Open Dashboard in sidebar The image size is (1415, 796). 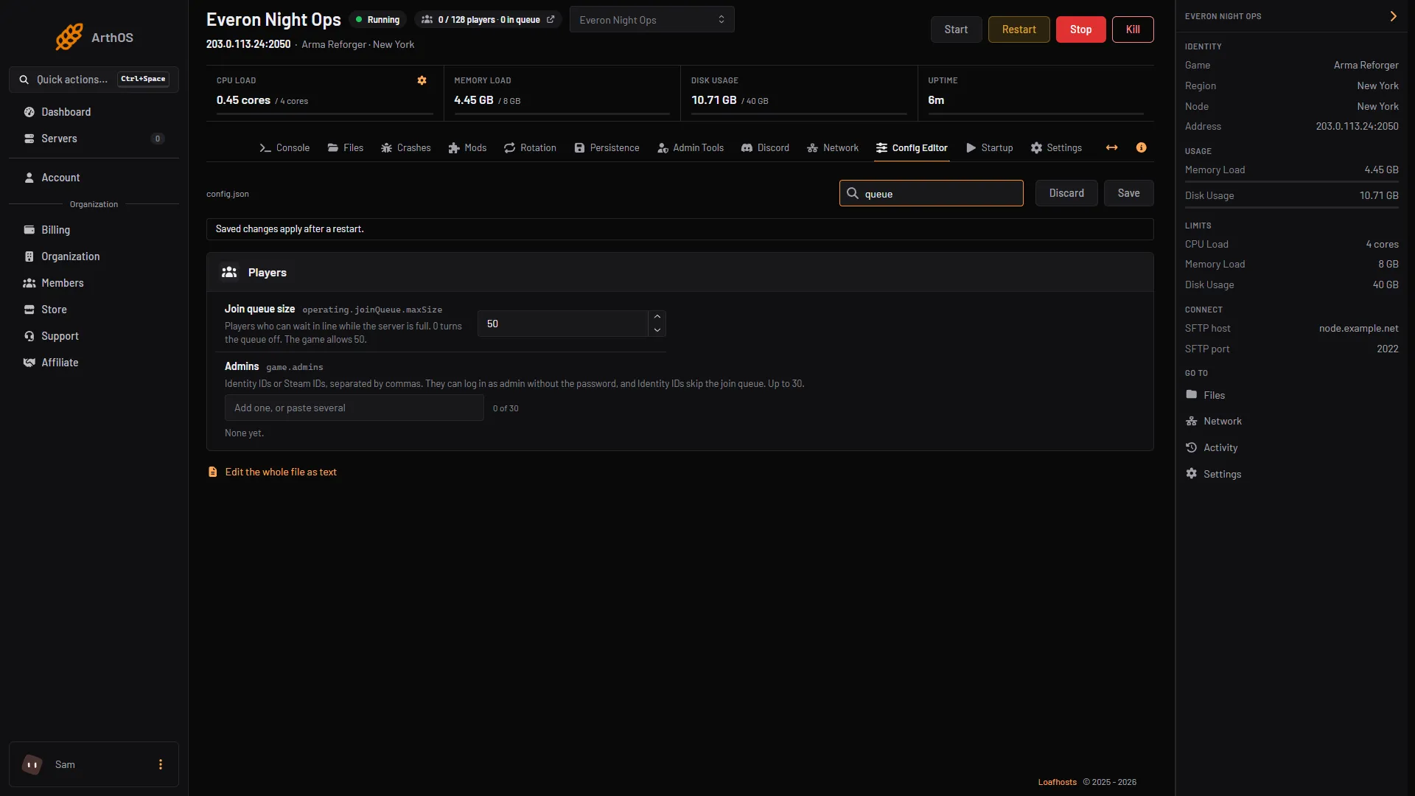click(x=94, y=112)
